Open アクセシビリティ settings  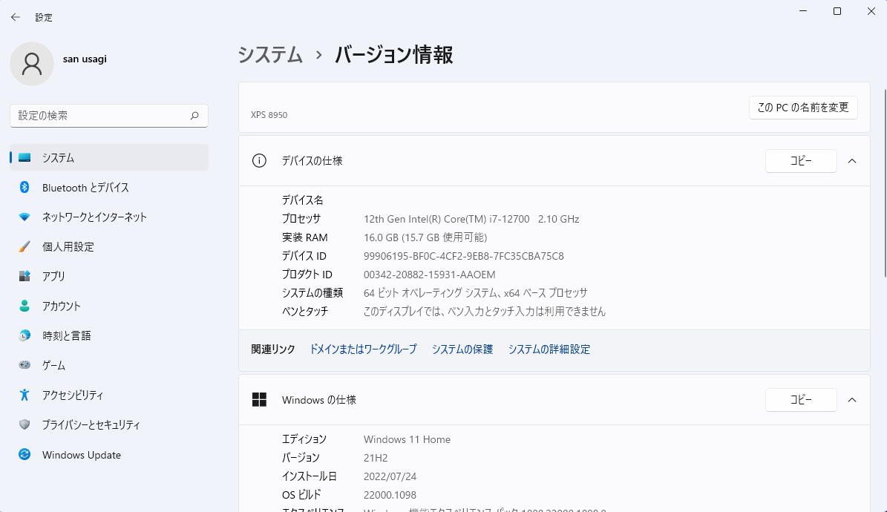109,395
